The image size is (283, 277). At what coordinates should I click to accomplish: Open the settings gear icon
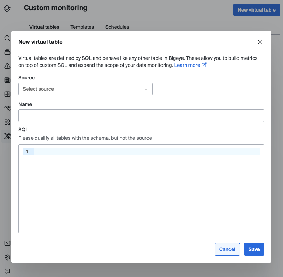pyautogui.click(x=7, y=257)
